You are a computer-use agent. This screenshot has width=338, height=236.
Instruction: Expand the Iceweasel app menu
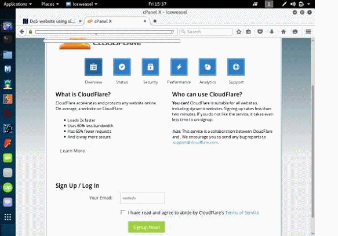(x=82, y=4)
